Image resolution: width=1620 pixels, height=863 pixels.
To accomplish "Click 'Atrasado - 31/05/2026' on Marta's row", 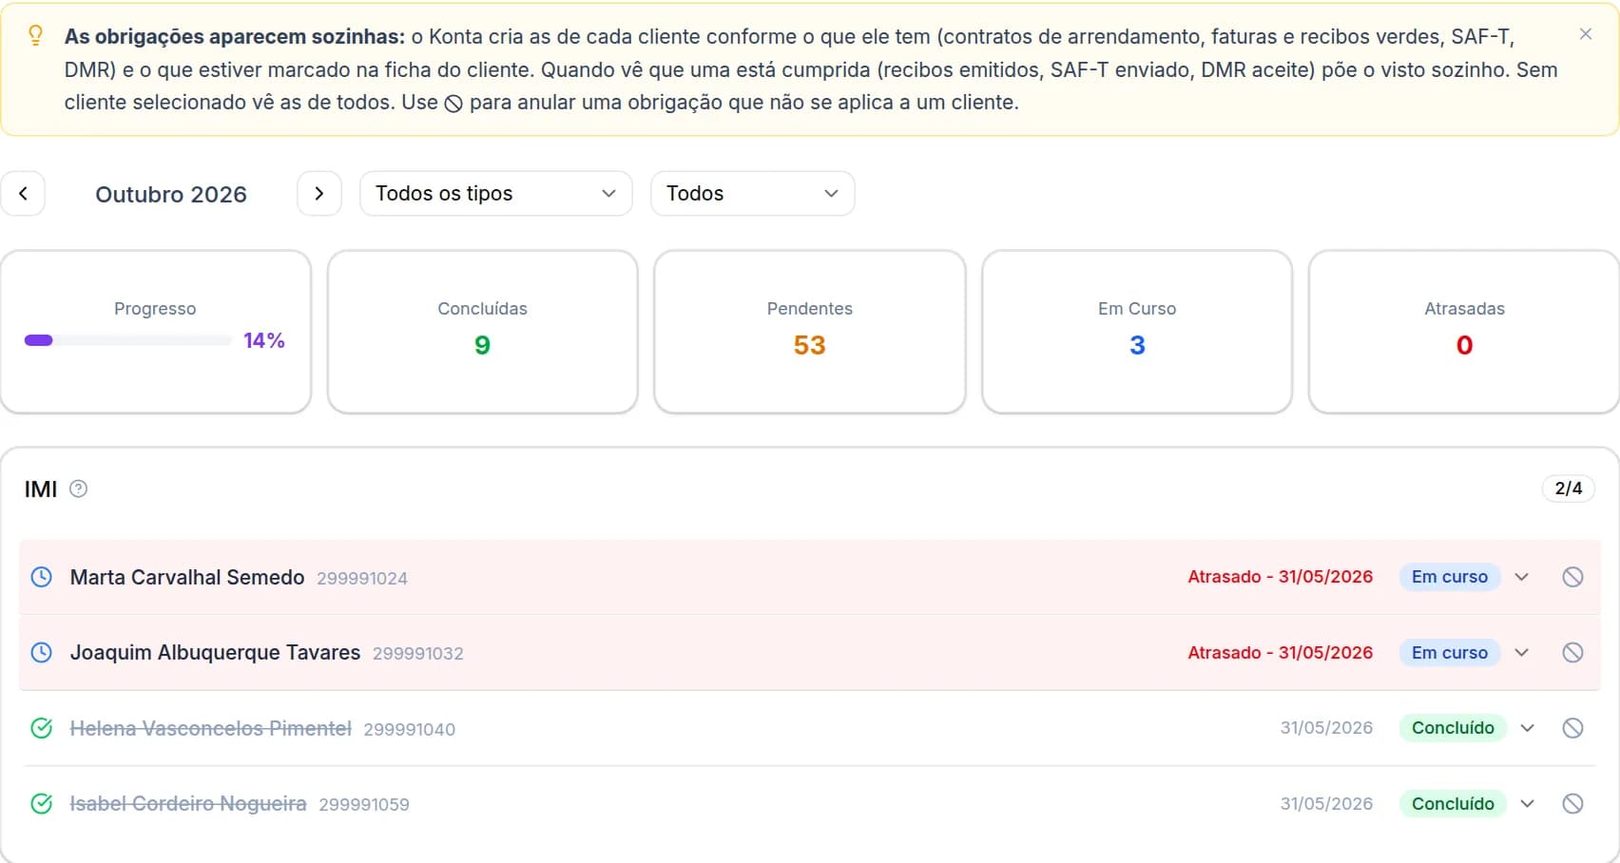I will pyautogui.click(x=1281, y=577).
